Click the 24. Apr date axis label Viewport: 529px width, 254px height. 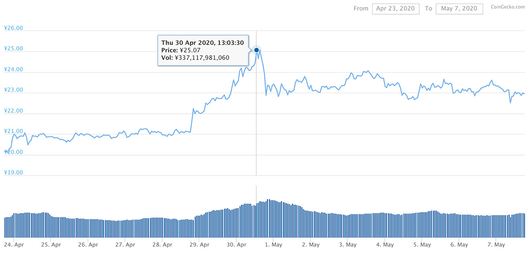(x=13, y=244)
